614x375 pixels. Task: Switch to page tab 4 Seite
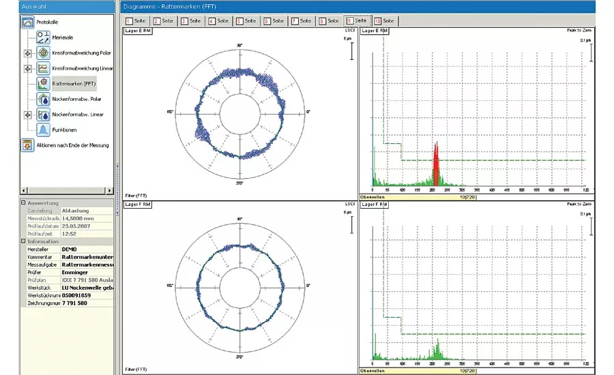[218, 21]
